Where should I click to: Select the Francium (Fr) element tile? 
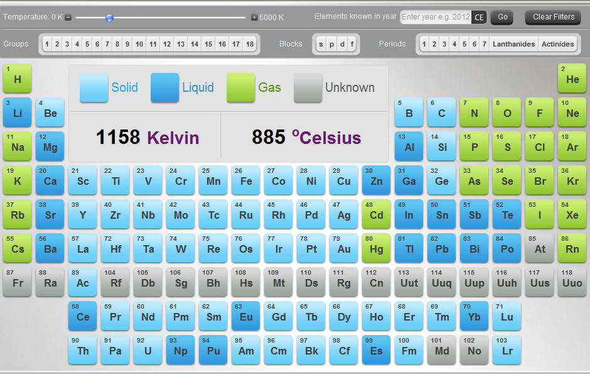tap(18, 282)
